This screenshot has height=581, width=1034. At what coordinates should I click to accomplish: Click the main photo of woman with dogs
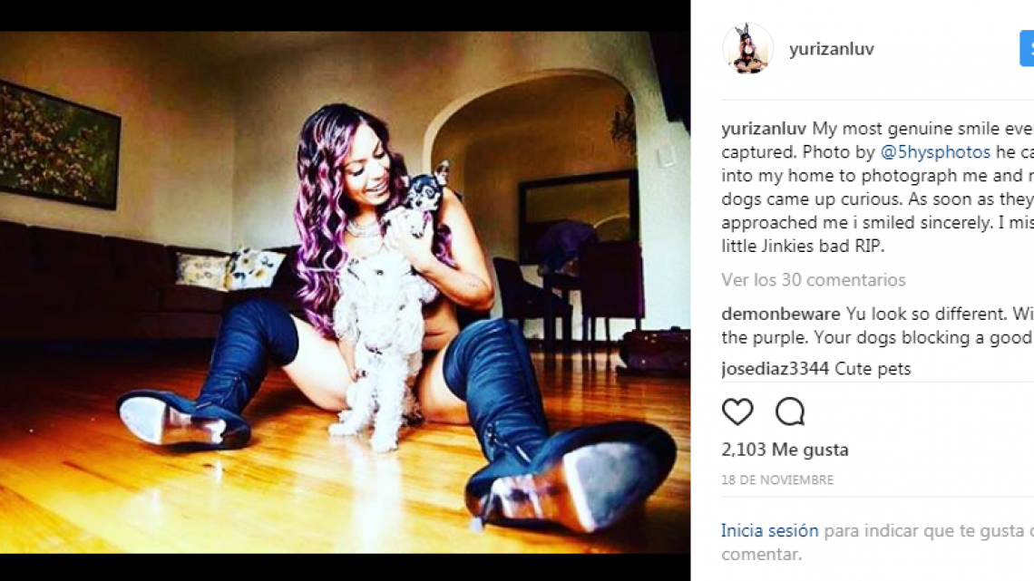pyautogui.click(x=345, y=292)
